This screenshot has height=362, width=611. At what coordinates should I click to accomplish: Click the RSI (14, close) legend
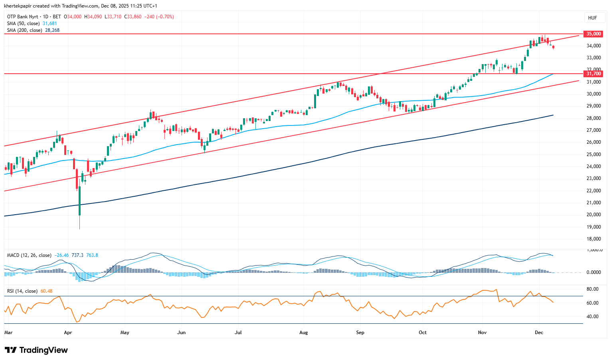coord(22,291)
